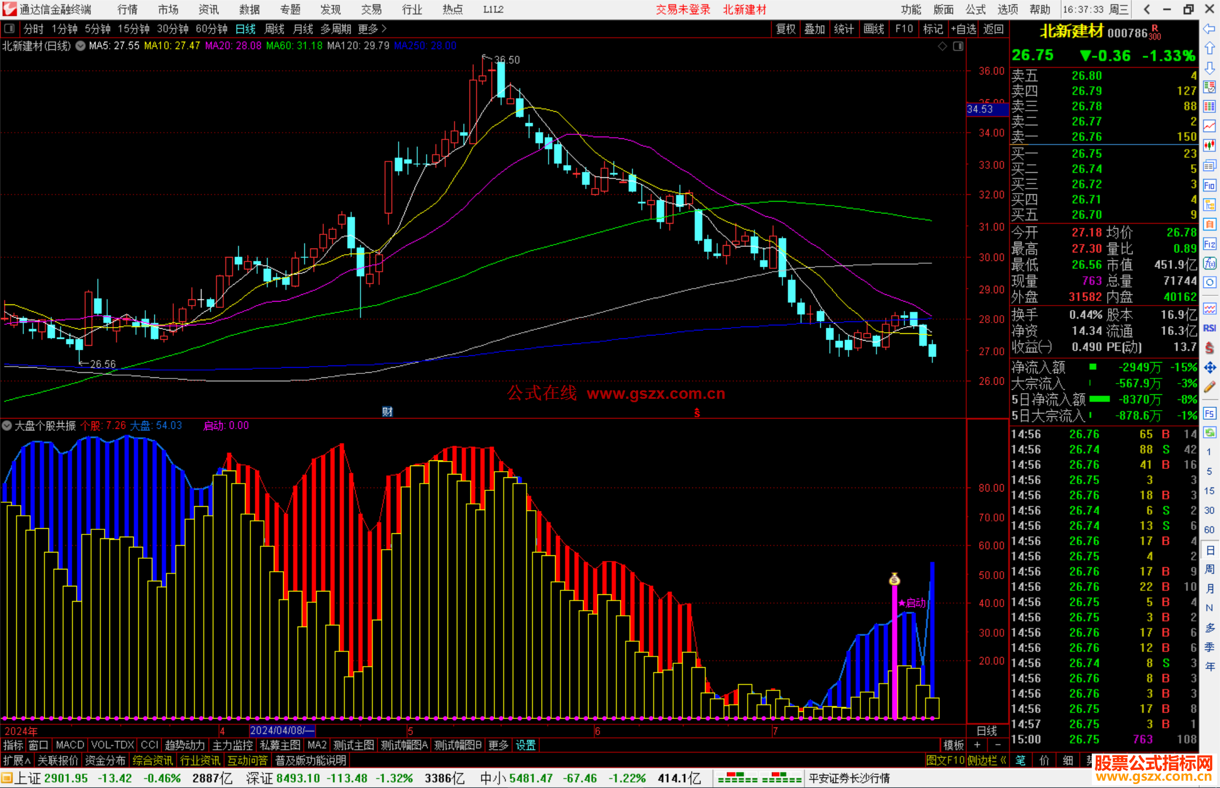This screenshot has height=788, width=1220.
Task: Switch to the MACD indicator tab
Action: coord(70,745)
